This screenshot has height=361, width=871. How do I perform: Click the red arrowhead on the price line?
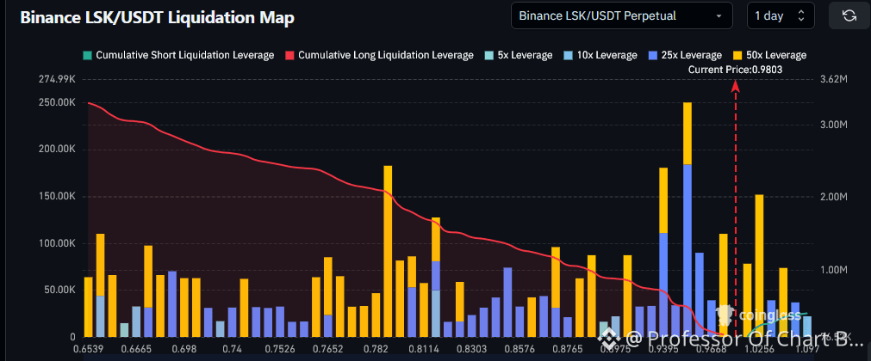point(736,85)
